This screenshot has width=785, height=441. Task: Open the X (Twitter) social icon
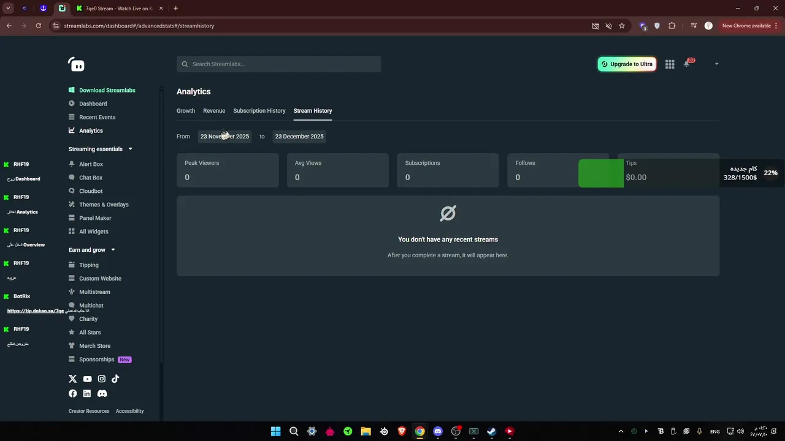pos(72,379)
